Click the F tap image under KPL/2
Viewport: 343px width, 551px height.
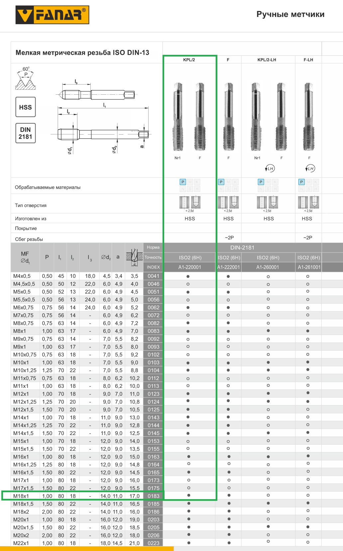click(200, 117)
